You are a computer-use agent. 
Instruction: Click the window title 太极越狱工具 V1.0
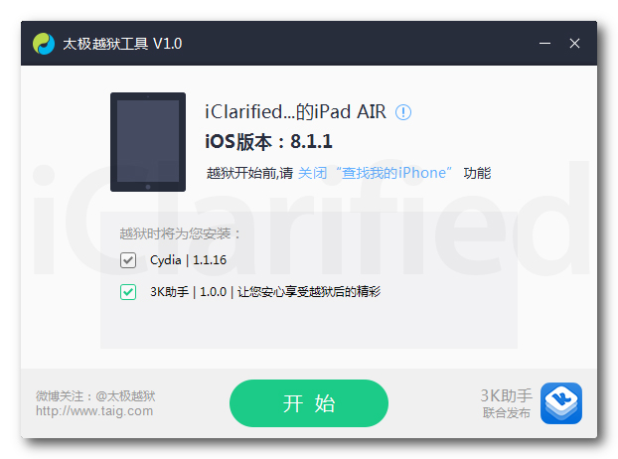[x=122, y=44]
